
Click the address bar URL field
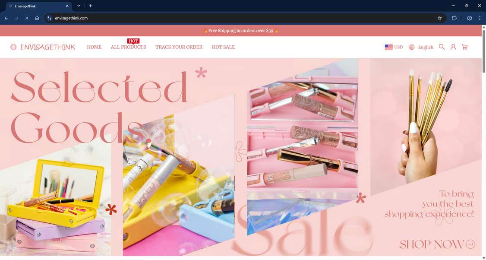pos(245,18)
